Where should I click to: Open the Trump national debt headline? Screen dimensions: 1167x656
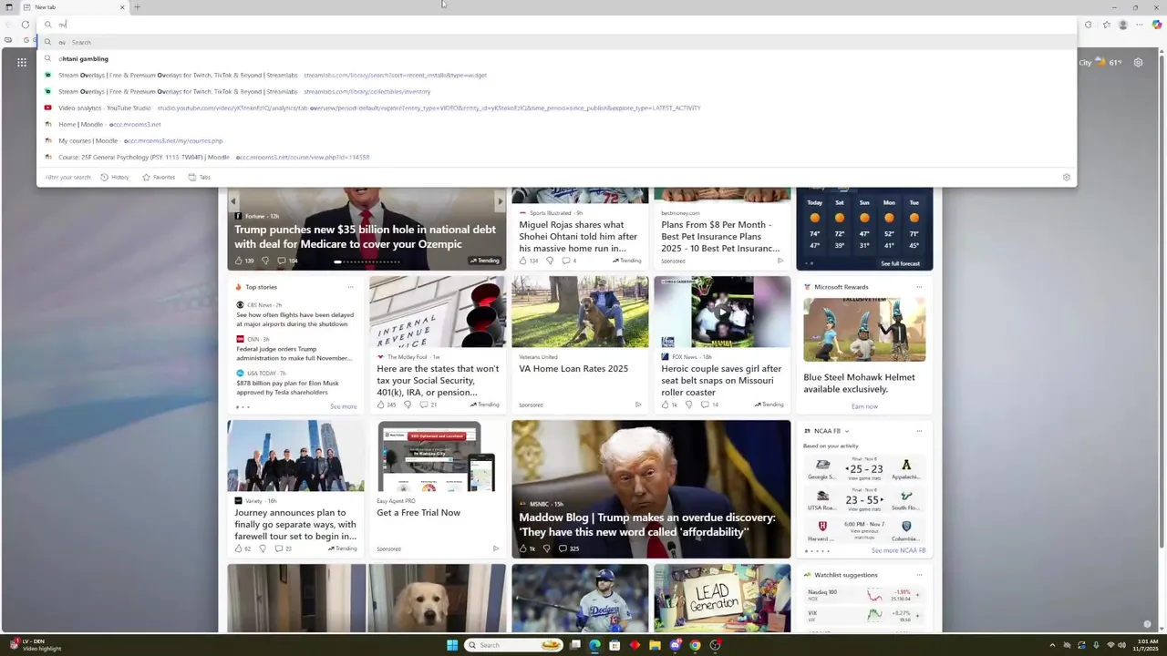(365, 237)
